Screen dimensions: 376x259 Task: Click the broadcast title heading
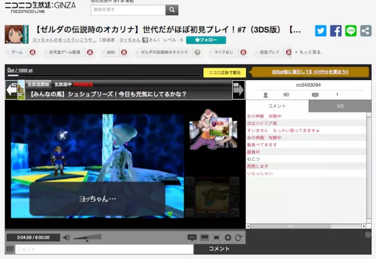point(168,30)
